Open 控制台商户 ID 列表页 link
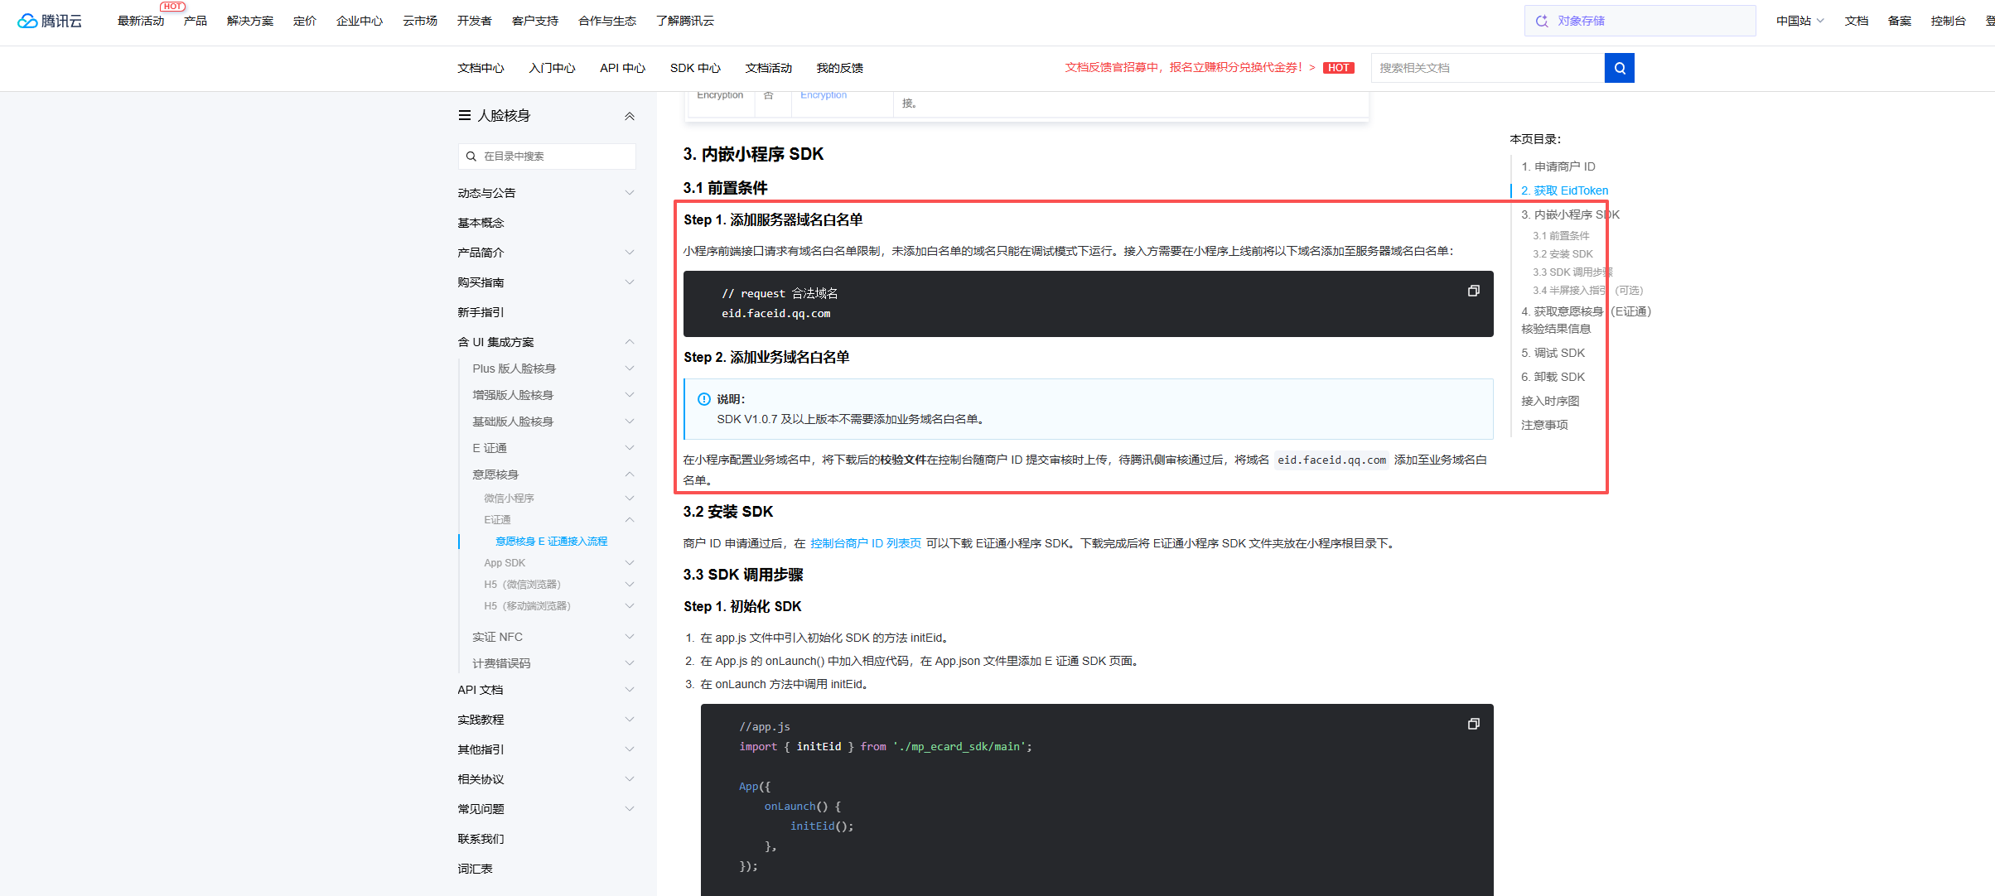1995x896 pixels. (x=865, y=543)
